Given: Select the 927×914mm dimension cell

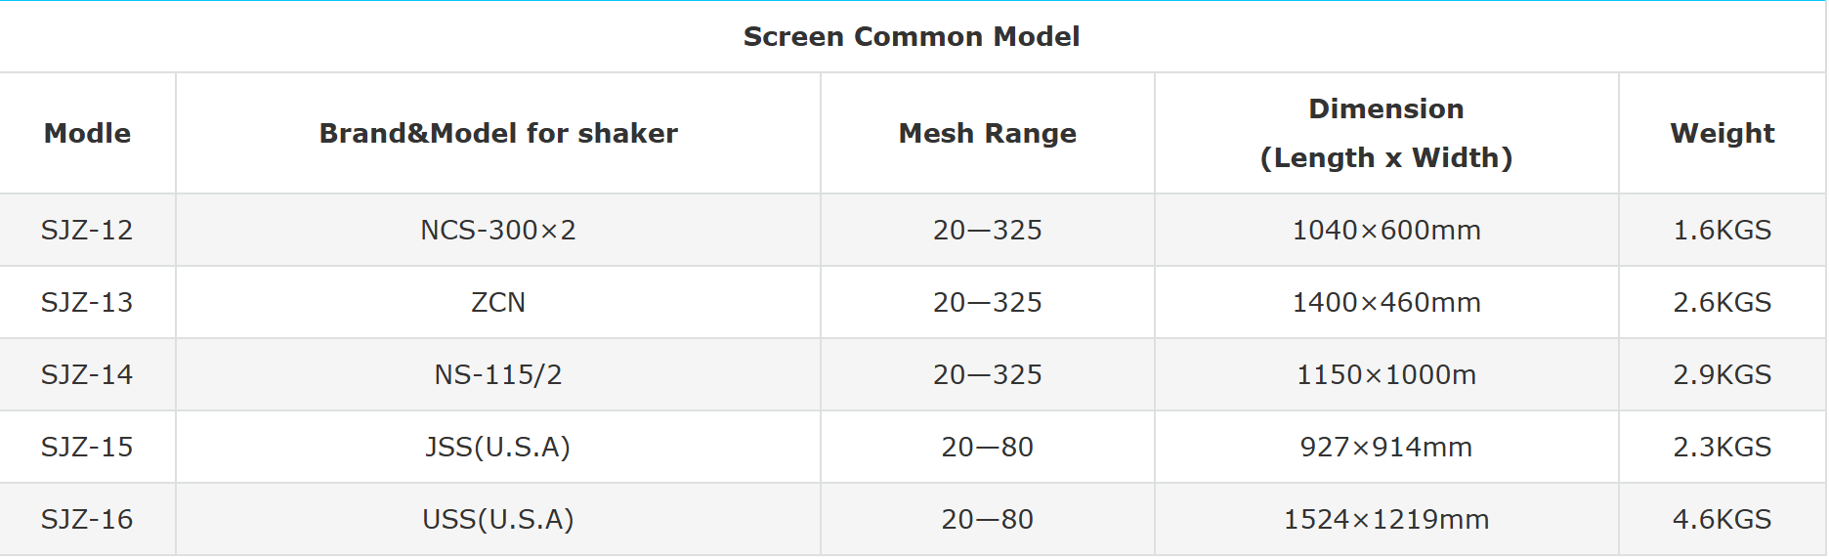Looking at the screenshot, I should [x=1385, y=447].
